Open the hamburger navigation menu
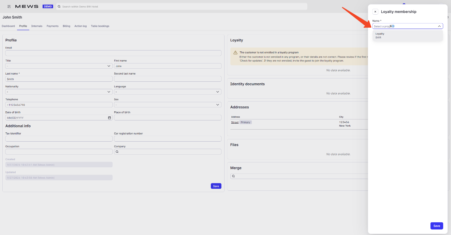Image resolution: width=451 pixels, height=235 pixels. [x=9, y=6]
